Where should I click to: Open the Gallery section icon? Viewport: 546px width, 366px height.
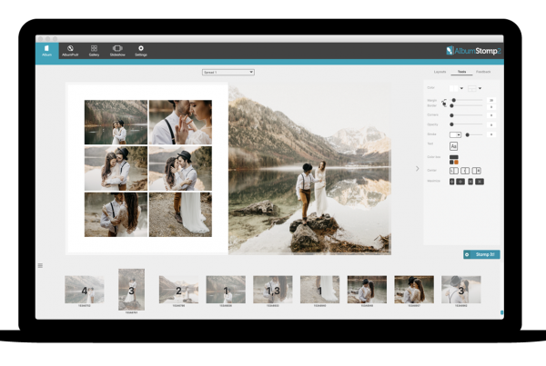click(94, 49)
